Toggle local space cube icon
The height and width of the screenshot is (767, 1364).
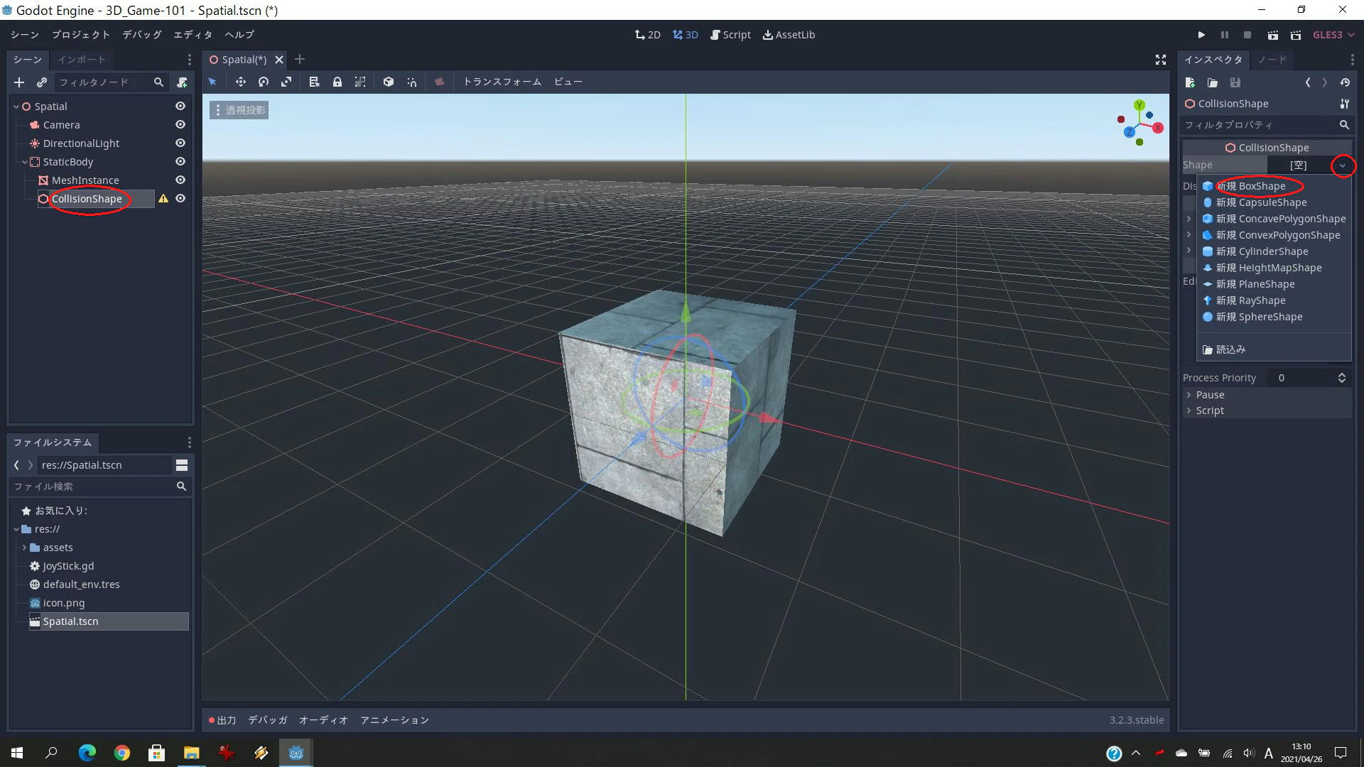pyautogui.click(x=389, y=82)
